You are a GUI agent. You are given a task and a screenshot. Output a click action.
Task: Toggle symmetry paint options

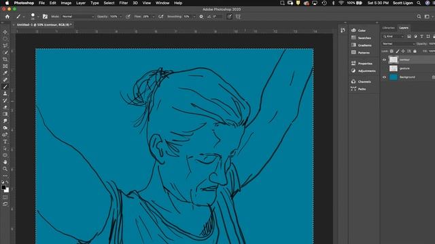coord(238,16)
